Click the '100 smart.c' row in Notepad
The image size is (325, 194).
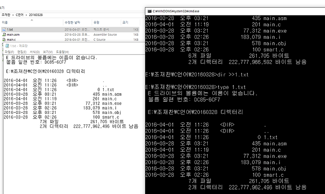point(61,117)
